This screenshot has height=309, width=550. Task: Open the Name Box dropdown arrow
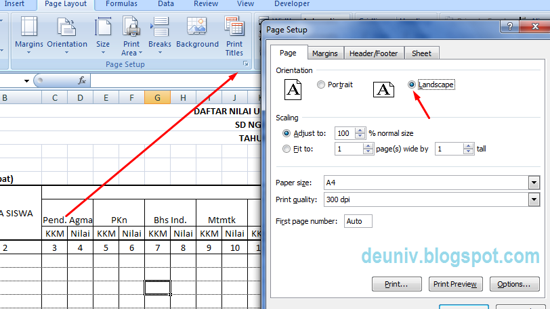click(x=26, y=81)
